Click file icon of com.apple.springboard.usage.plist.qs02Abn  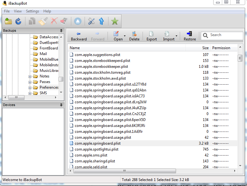tap(72, 90)
